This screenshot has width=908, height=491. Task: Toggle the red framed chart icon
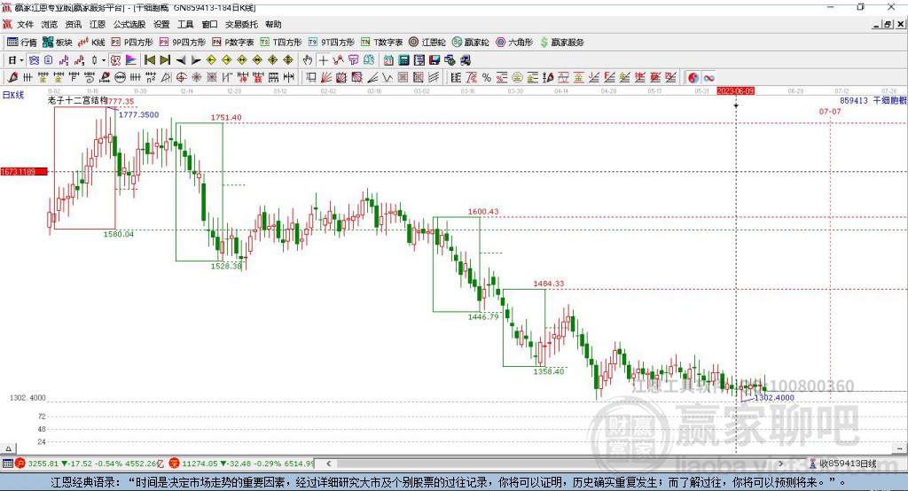[x=115, y=59]
